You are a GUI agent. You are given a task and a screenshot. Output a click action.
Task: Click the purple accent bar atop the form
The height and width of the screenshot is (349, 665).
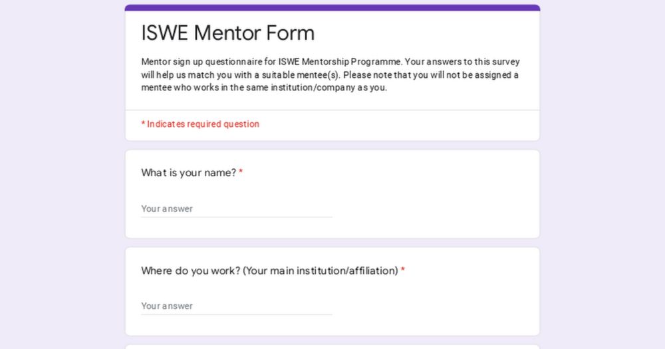click(332, 7)
